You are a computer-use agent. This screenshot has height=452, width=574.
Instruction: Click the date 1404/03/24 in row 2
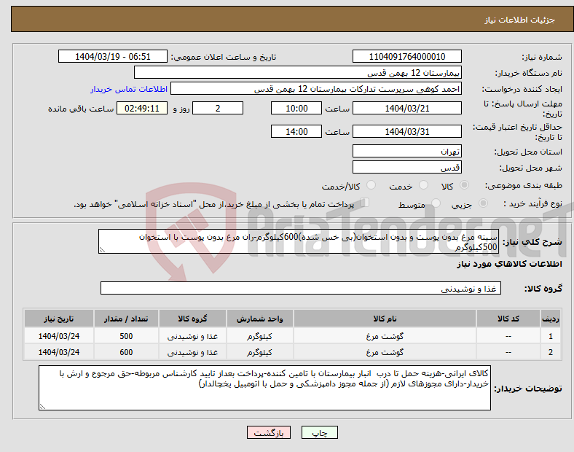click(58, 352)
